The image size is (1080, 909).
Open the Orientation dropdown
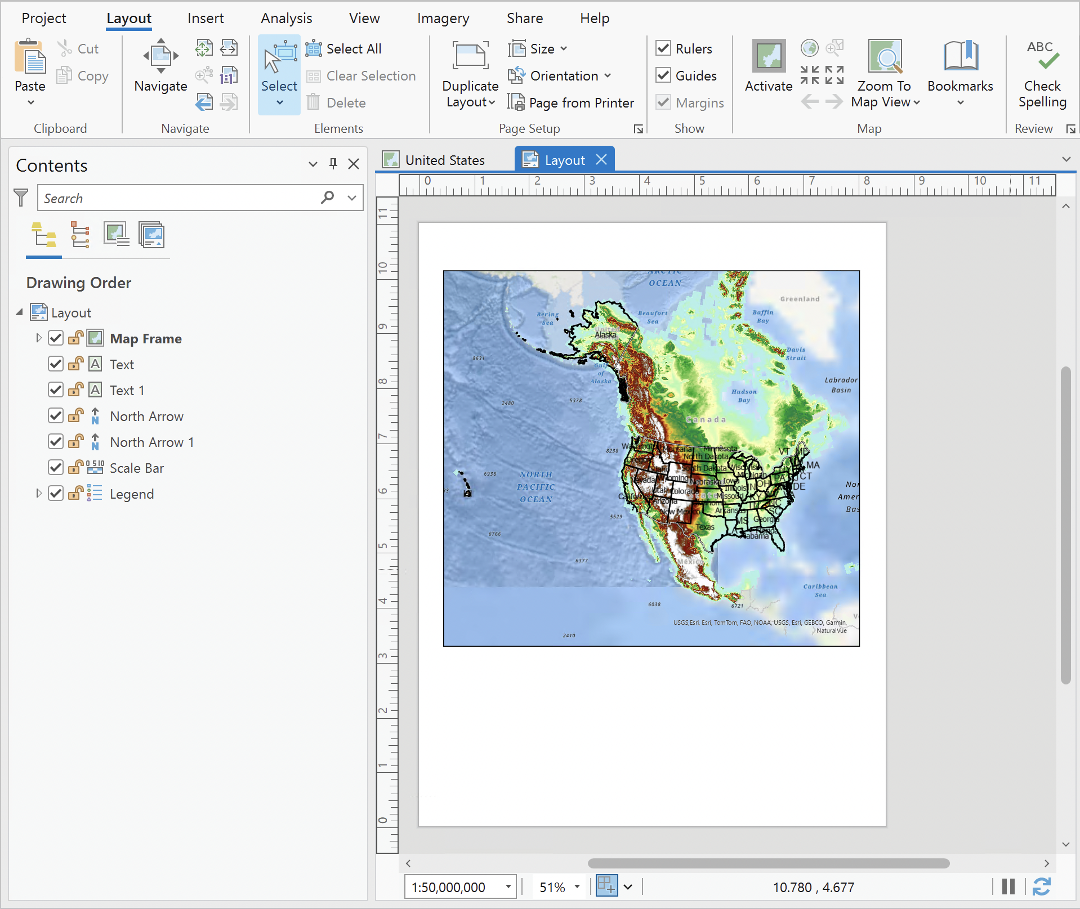click(564, 75)
